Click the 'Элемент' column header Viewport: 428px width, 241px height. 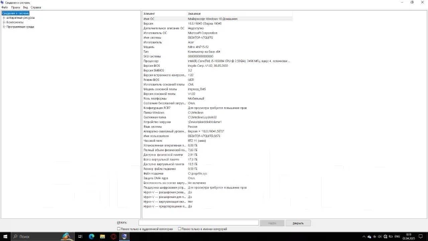click(x=165, y=13)
